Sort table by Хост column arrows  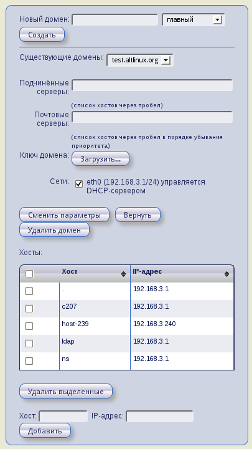123,274
